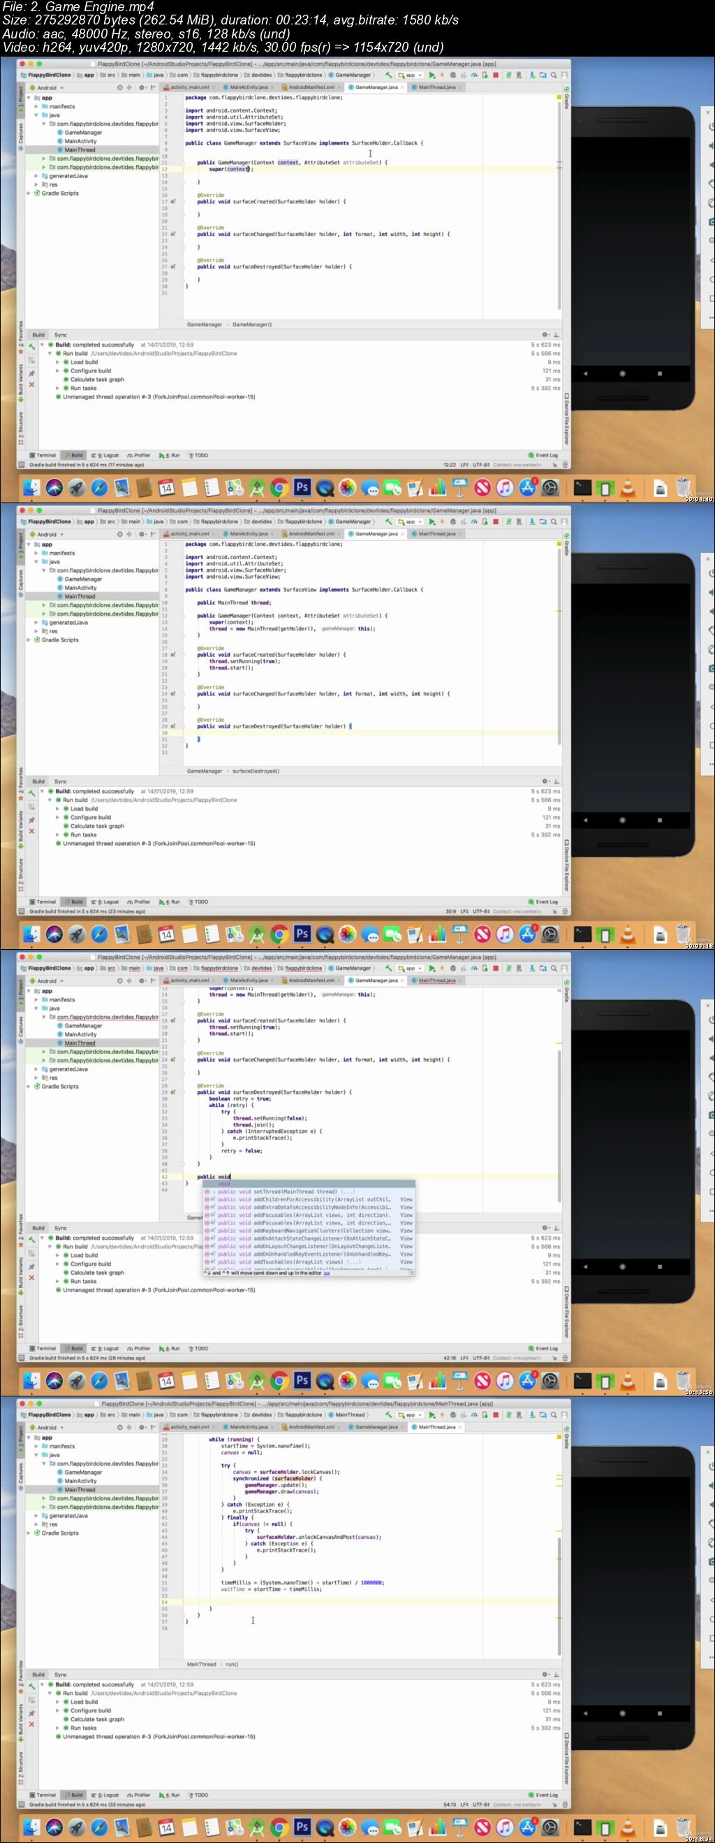
Task: Click hide icon of fourth frame's Project panel
Action: point(153,1426)
